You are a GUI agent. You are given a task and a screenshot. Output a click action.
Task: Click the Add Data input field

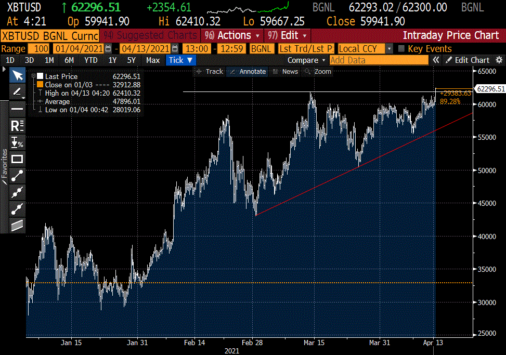tap(379, 60)
